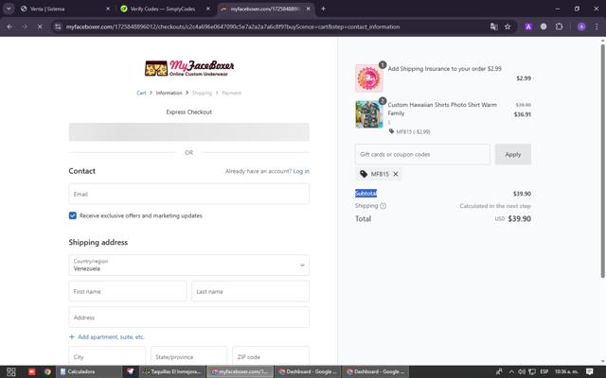This screenshot has width=606, height=378.
Task: Click the gray round extension icon
Action: click(x=544, y=26)
